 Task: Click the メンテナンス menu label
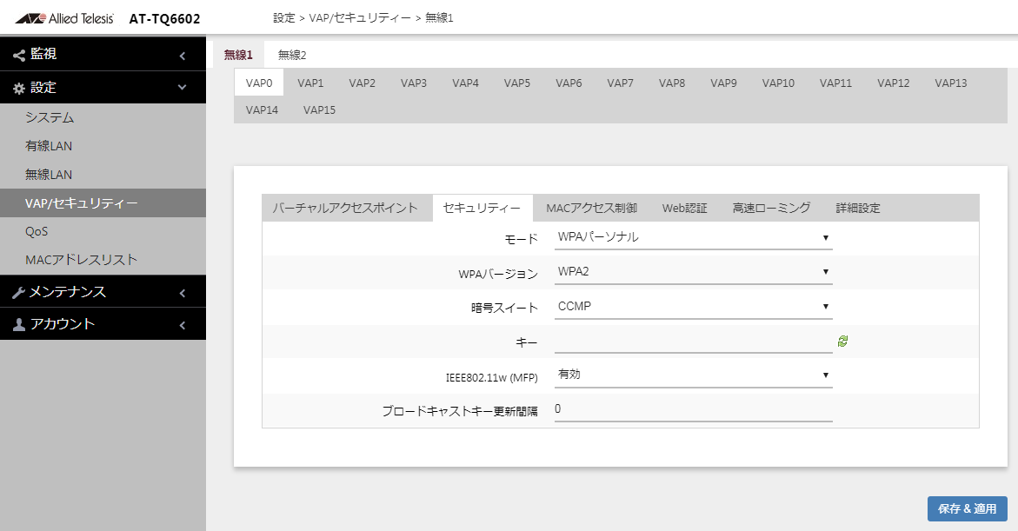pyautogui.click(x=68, y=292)
